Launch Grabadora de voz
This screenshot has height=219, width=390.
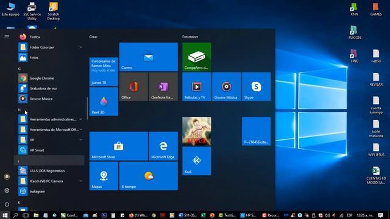pyautogui.click(x=49, y=88)
